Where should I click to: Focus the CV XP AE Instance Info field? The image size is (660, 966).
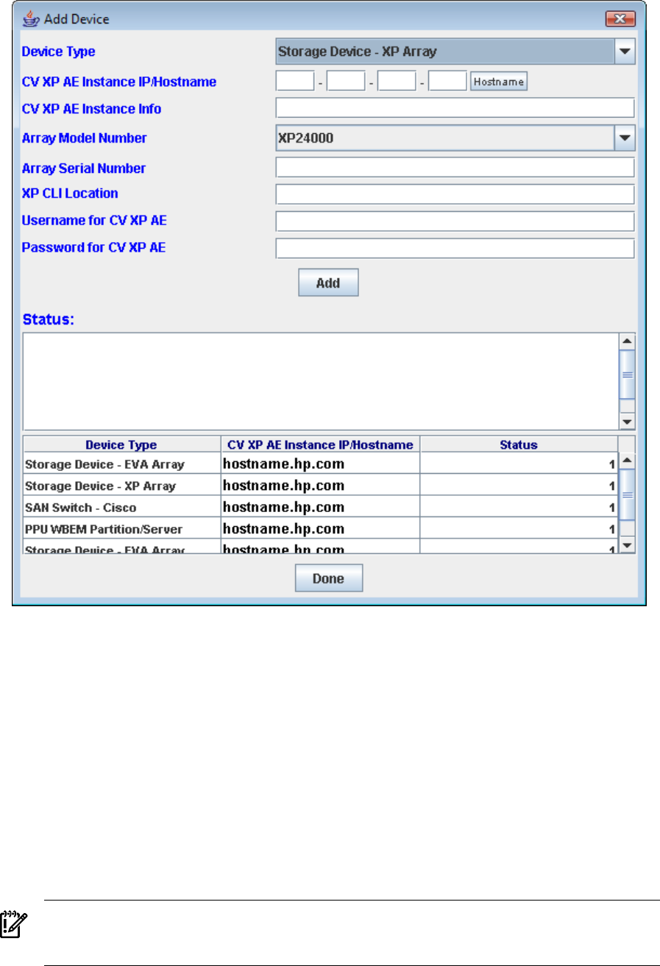[455, 108]
